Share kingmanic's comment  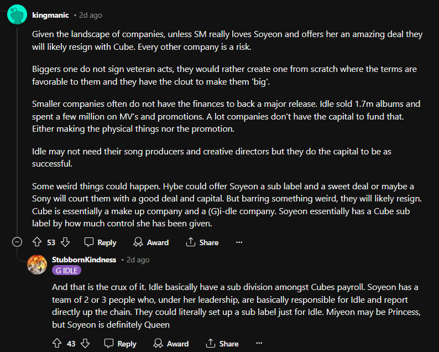click(x=202, y=242)
